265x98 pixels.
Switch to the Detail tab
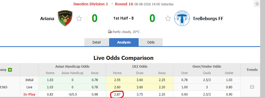pos(96,42)
